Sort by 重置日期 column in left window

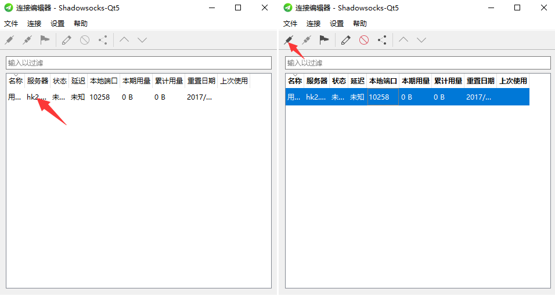(201, 81)
